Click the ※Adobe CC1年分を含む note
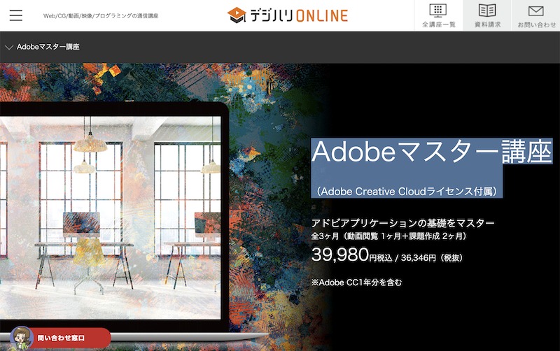 (x=356, y=282)
